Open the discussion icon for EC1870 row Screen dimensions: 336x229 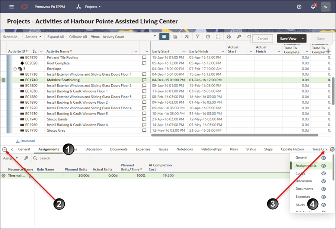coord(144,57)
